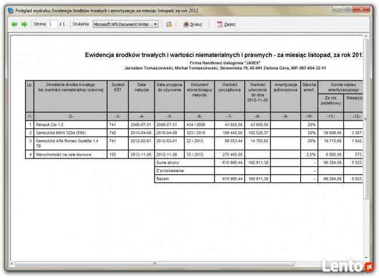Screen dimensions: 379x278
Task: Click the 14 783,02 depreciation cell
Action: pos(258,143)
